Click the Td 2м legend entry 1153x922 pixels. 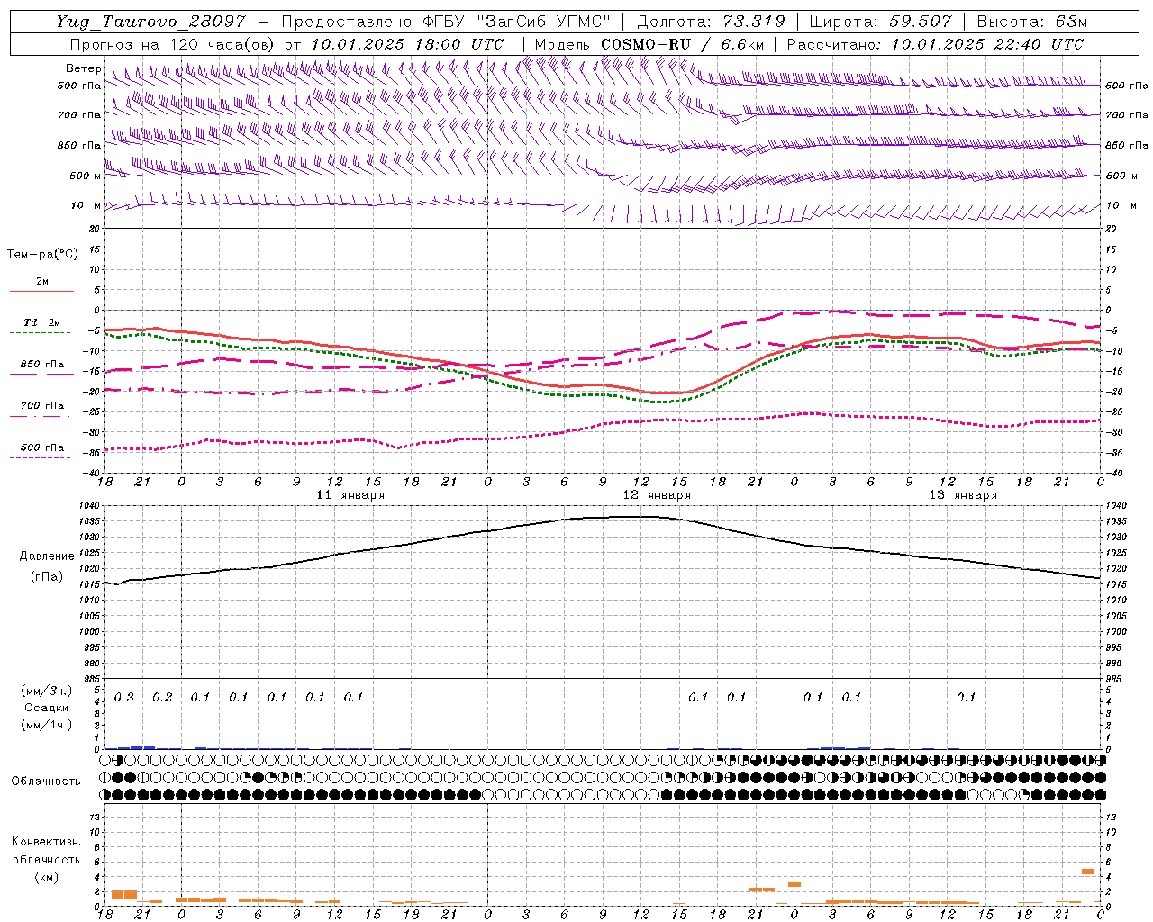tap(41, 322)
